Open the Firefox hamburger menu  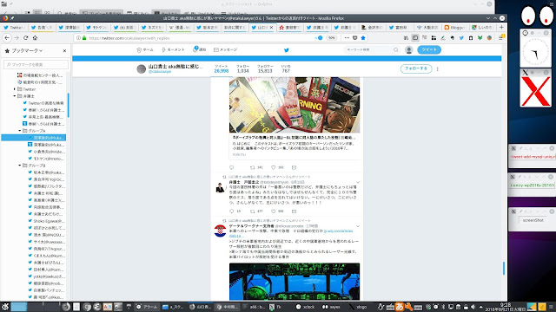click(x=500, y=38)
